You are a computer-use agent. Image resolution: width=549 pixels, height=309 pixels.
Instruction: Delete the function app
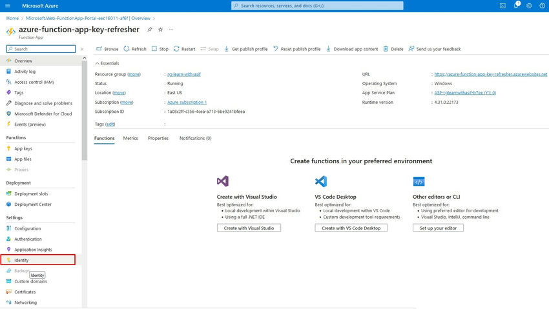(x=393, y=49)
